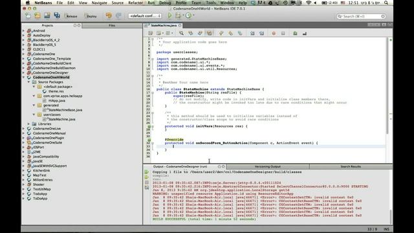Click the Search field in toolbar
This screenshot has width=414, height=233.
tap(361, 16)
